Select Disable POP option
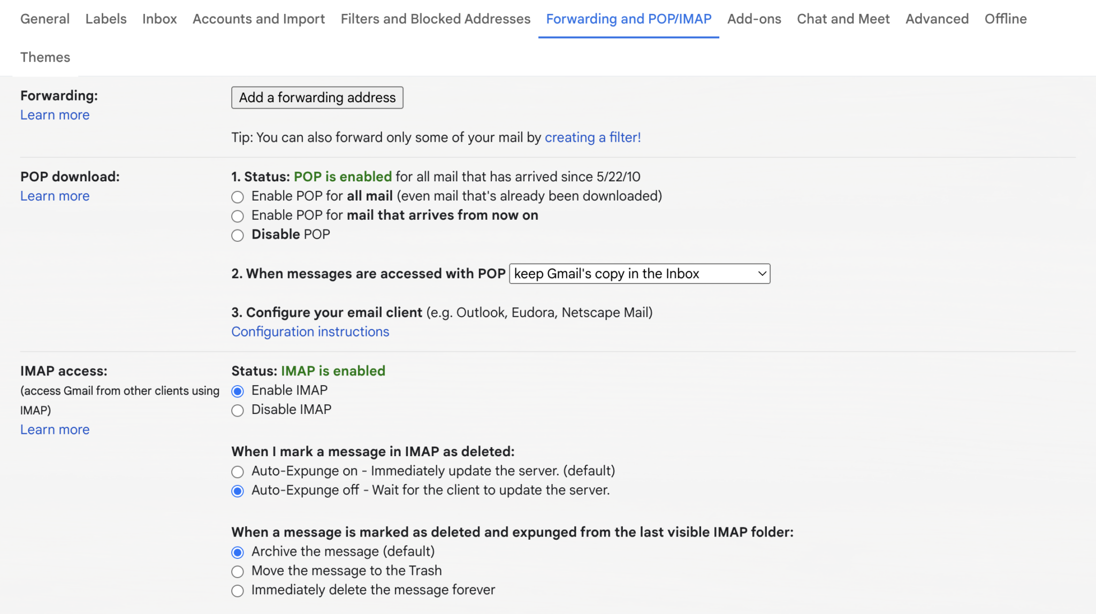Viewport: 1096px width, 614px height. point(238,235)
